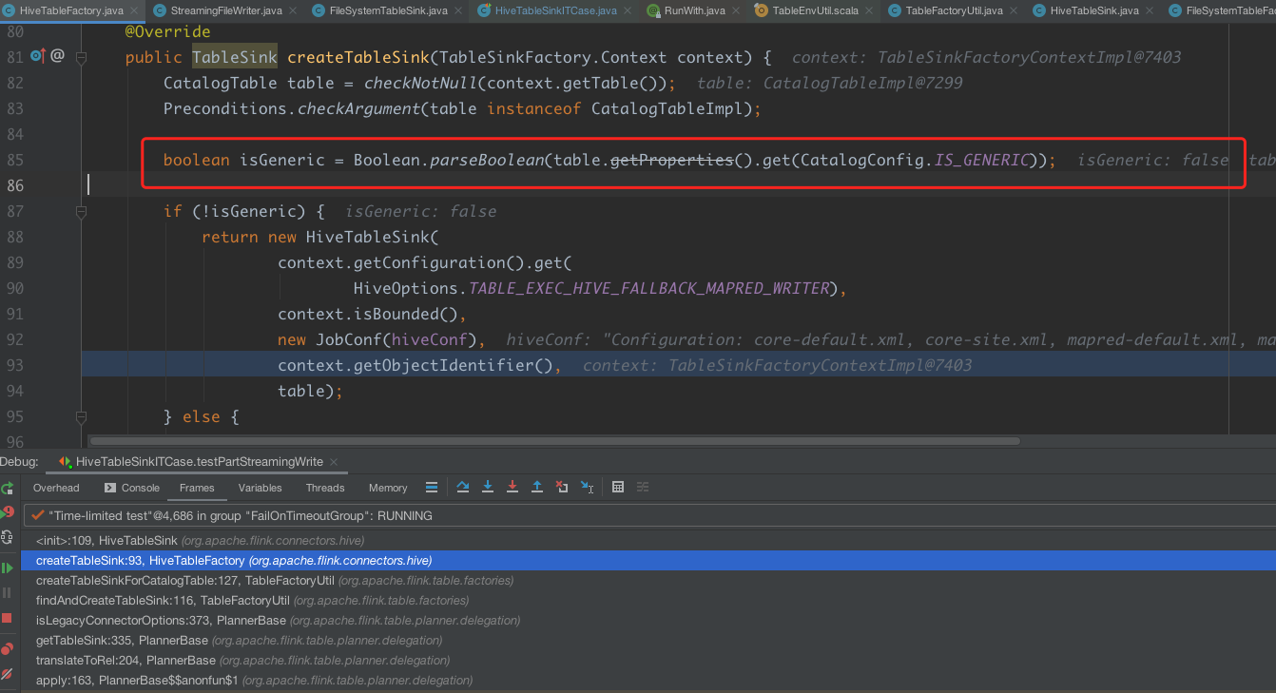The width and height of the screenshot is (1276, 693).
Task: Switch to Variables tab
Action: 260,488
